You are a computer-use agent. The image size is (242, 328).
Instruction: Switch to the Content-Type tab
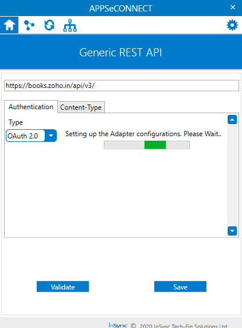81,107
